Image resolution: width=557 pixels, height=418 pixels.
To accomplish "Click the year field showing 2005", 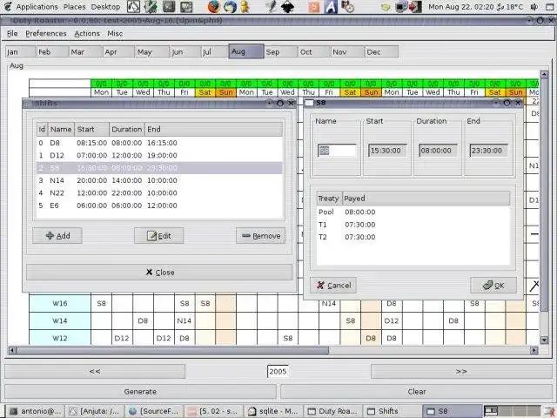I will [x=278, y=372].
